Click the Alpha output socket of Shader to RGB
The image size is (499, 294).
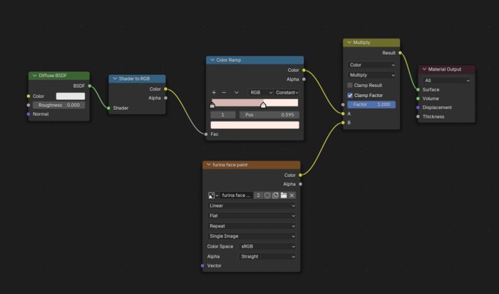tap(165, 98)
